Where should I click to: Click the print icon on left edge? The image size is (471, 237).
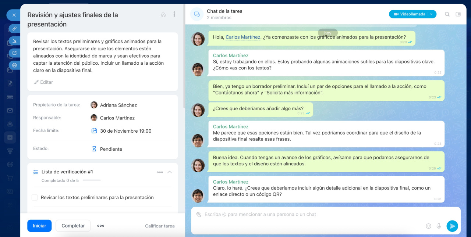tap(14, 65)
